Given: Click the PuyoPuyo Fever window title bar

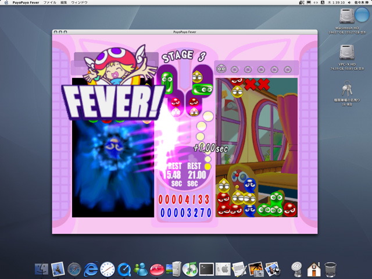Looking at the screenshot, I should click(x=185, y=32).
